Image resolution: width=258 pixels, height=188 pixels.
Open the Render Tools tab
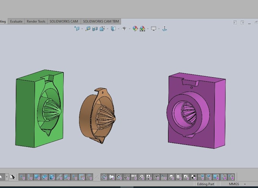(36, 21)
